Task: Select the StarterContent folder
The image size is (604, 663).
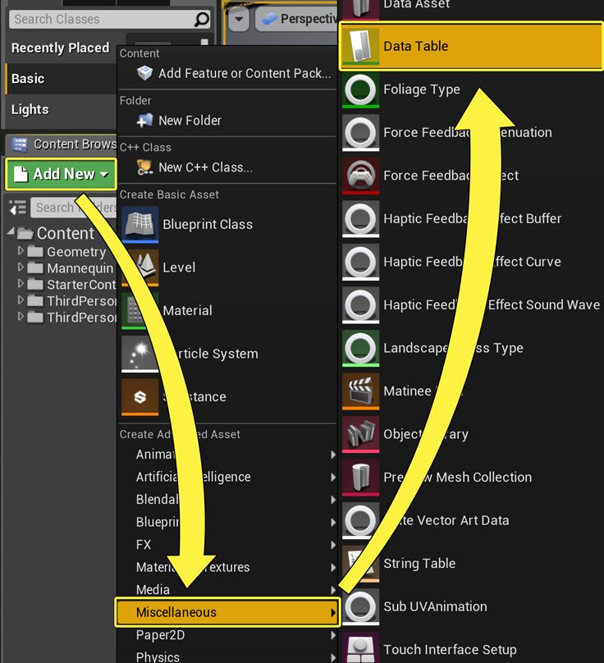Action: pyautogui.click(x=81, y=285)
